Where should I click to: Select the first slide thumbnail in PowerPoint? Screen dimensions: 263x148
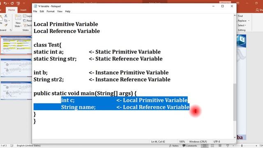(x=16, y=45)
